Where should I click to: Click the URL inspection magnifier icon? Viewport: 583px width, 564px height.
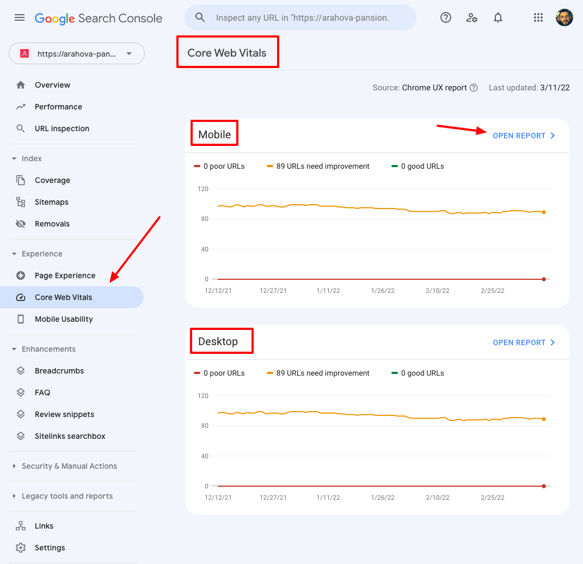tap(21, 128)
